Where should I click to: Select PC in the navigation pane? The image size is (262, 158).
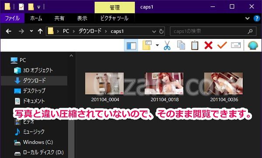pyautogui.click(x=23, y=60)
